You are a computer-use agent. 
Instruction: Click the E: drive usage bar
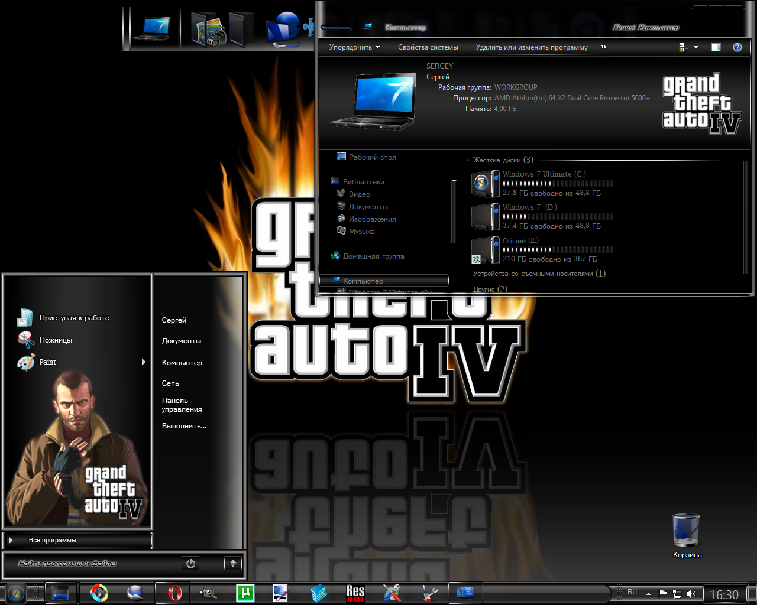coord(558,250)
